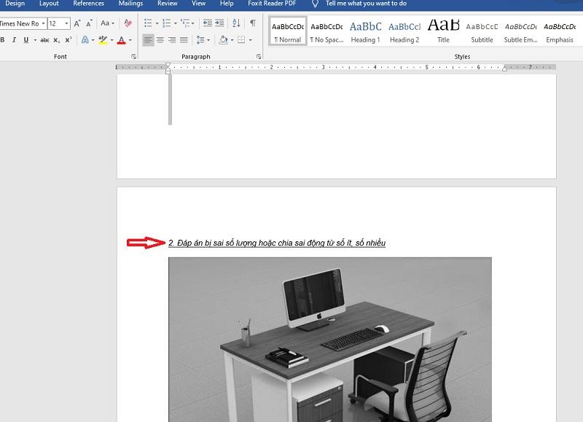Screen dimensions: 583x422
Task: Select the Clear All Formatting icon
Action: [x=128, y=23]
